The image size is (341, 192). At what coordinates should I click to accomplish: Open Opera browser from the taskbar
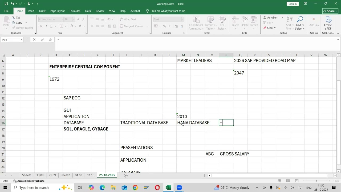157,188
